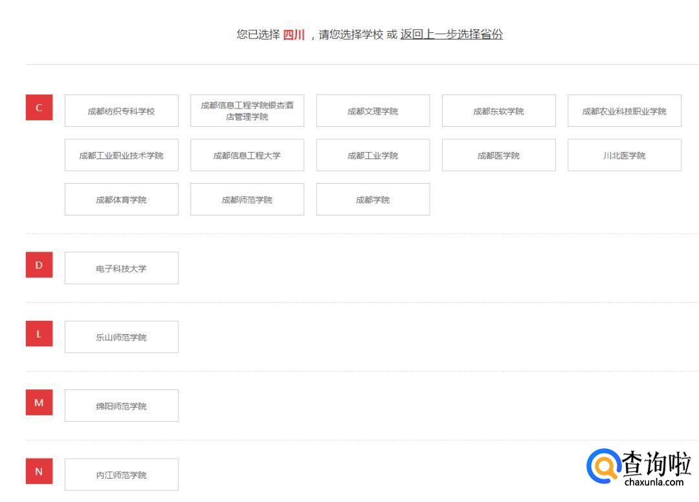Select 成都信息工程大学
The height and width of the screenshot is (502, 699).
click(x=247, y=155)
